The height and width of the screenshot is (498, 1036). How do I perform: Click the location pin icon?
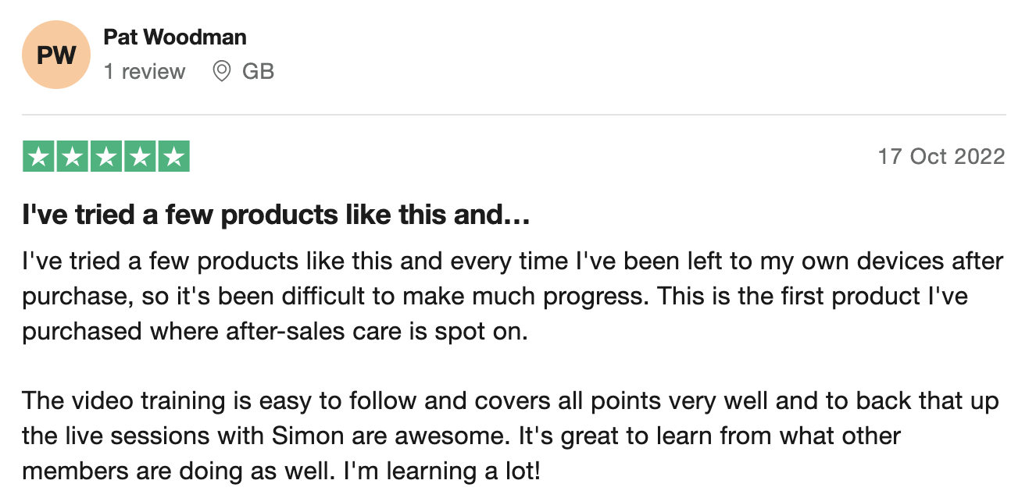222,72
